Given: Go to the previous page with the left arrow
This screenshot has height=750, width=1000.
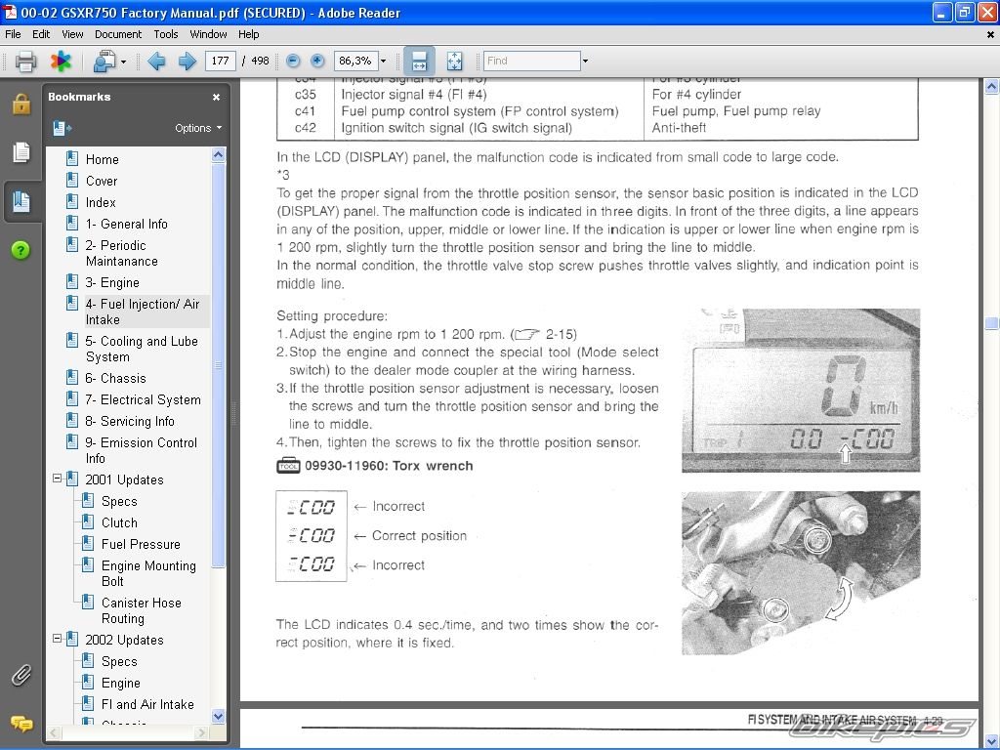Looking at the screenshot, I should point(156,62).
